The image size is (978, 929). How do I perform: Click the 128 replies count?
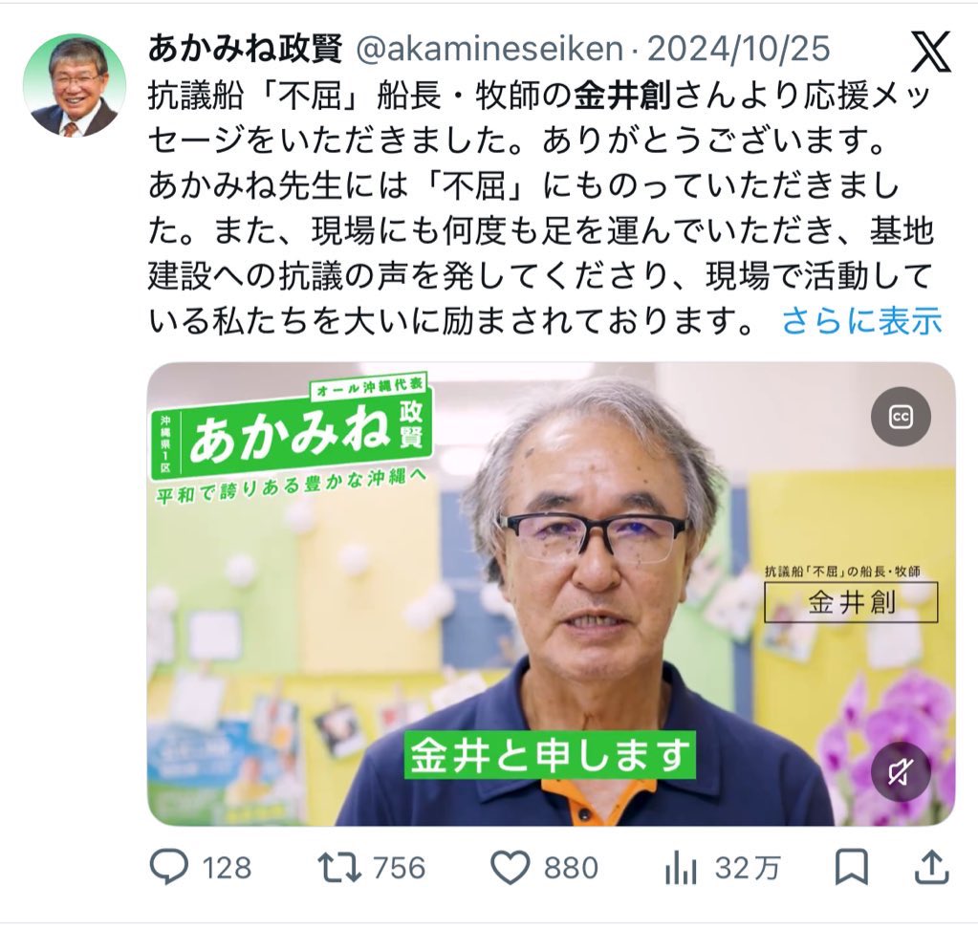click(x=227, y=868)
